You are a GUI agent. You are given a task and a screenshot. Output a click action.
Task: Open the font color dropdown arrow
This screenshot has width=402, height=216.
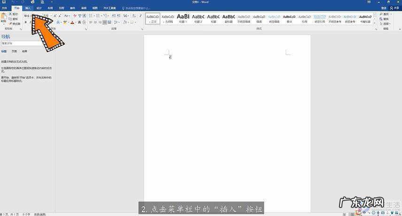(75, 22)
